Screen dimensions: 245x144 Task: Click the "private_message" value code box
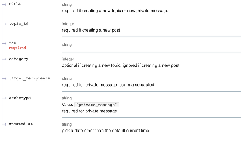click(x=97, y=105)
